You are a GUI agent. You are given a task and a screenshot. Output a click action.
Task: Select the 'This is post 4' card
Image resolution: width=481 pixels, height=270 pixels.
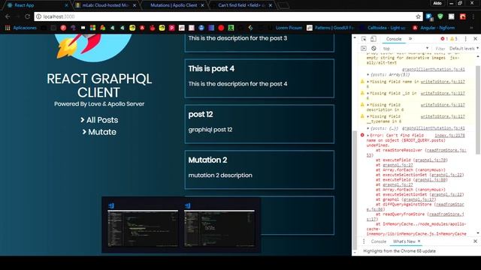point(259,78)
